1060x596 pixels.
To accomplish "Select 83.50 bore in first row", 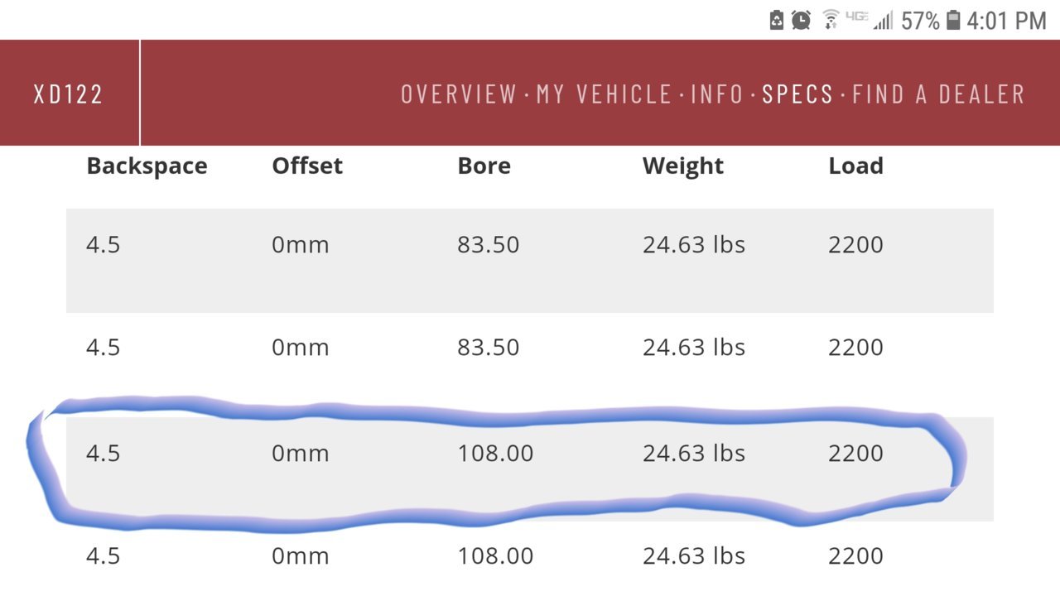I will point(489,244).
